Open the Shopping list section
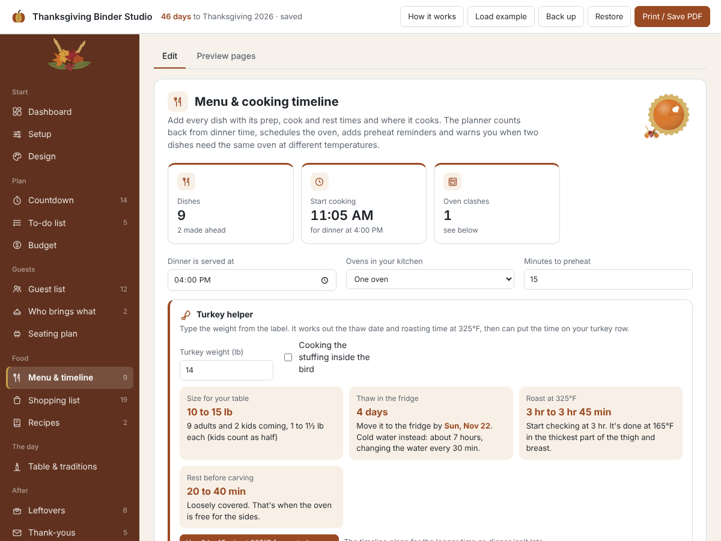Screen dimensions: 721x541 pos(70,400)
